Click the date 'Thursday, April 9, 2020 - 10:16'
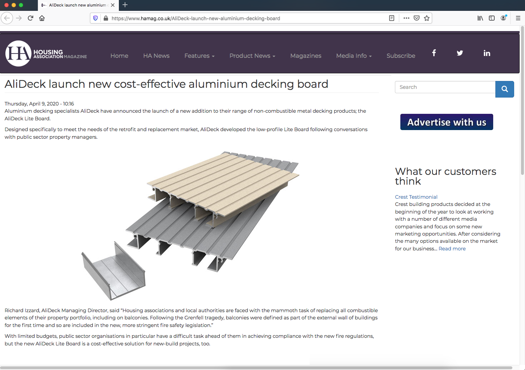Image resolution: width=525 pixels, height=370 pixels. pyautogui.click(x=39, y=104)
